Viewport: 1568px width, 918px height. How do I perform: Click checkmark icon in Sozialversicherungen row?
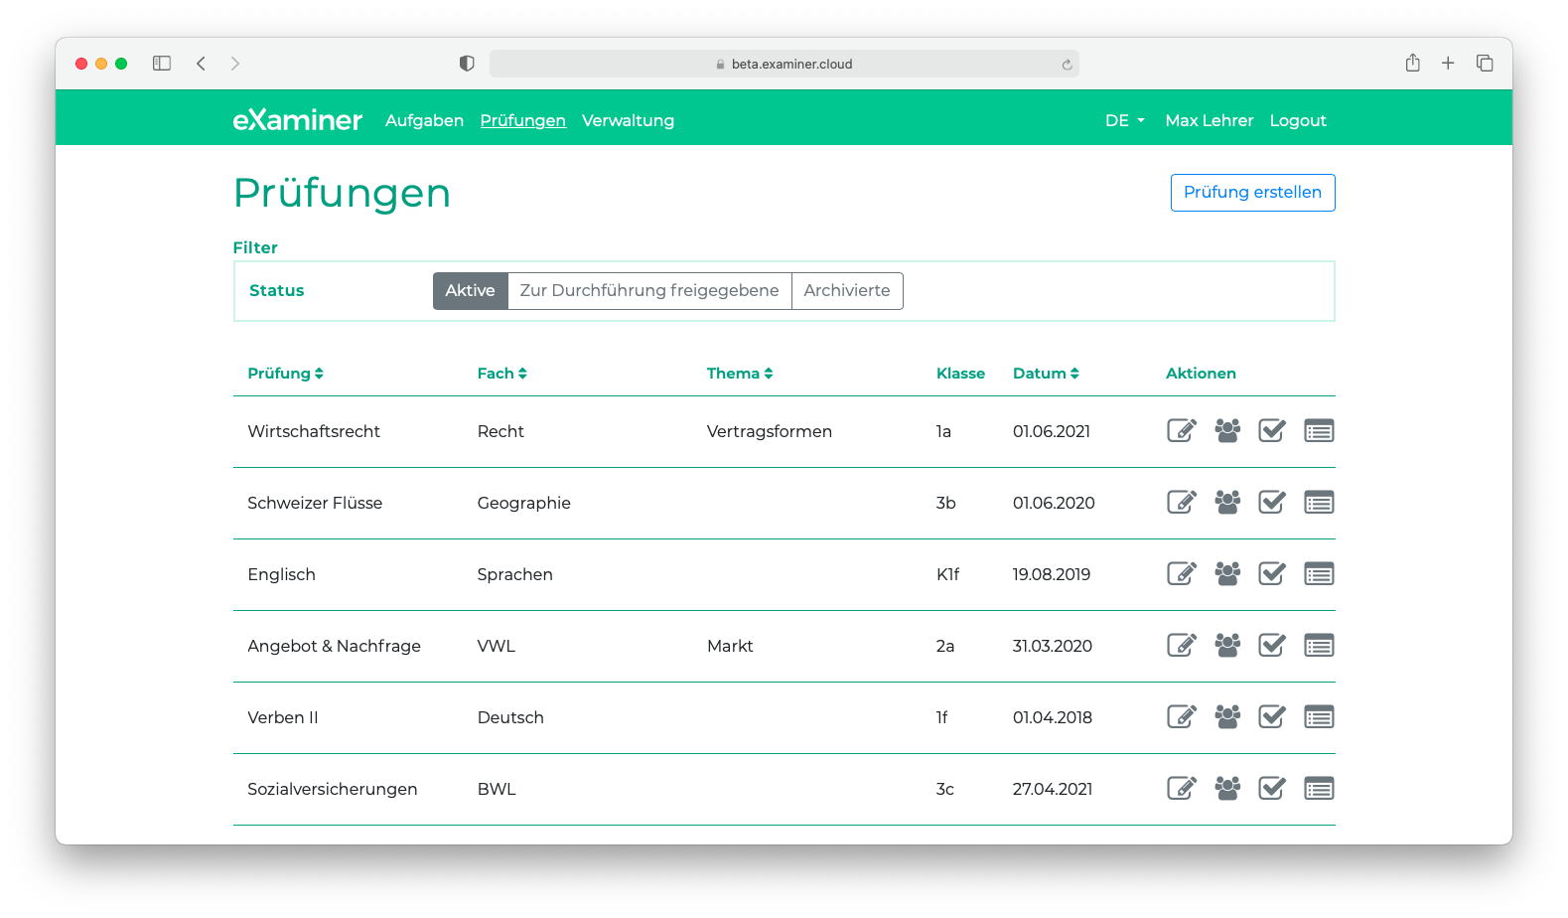(1272, 789)
